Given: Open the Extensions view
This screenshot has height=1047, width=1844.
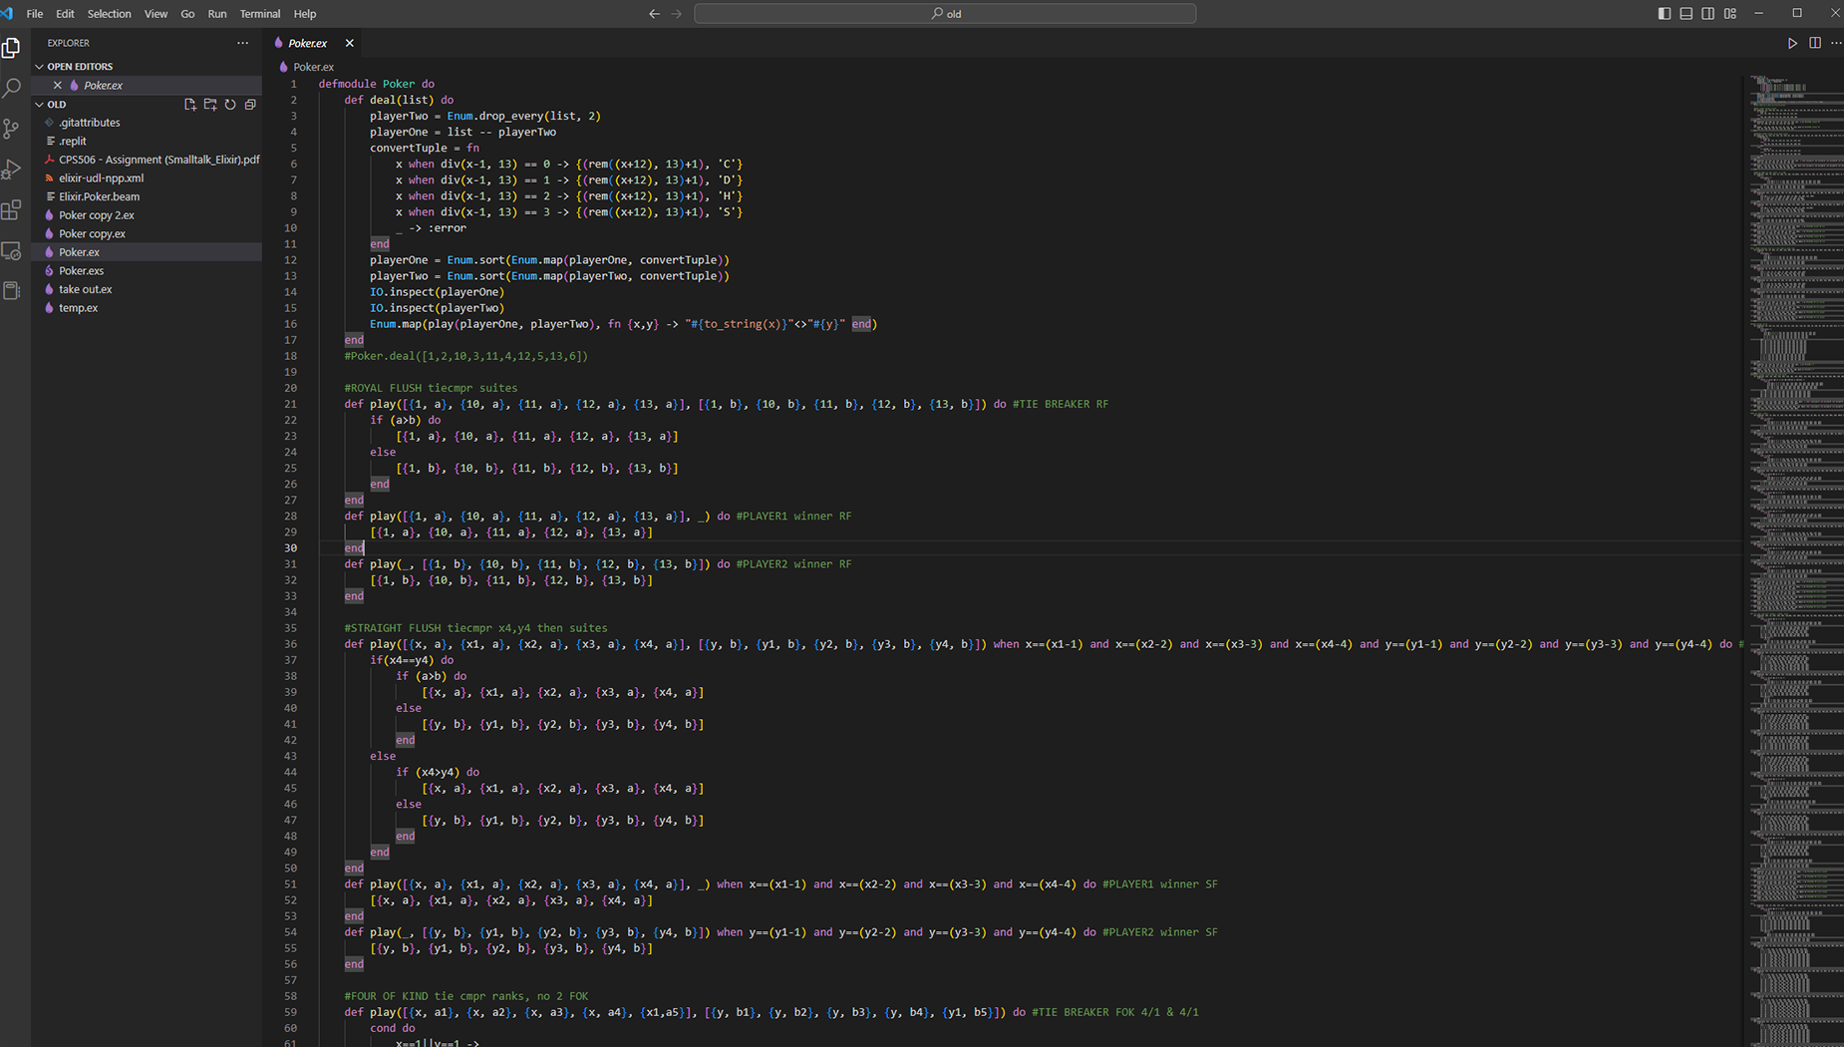Looking at the screenshot, I should click(x=12, y=210).
